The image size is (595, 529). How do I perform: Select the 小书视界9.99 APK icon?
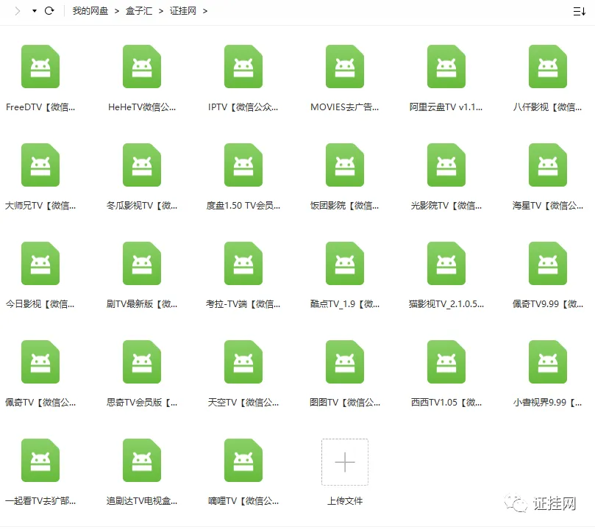[548, 362]
